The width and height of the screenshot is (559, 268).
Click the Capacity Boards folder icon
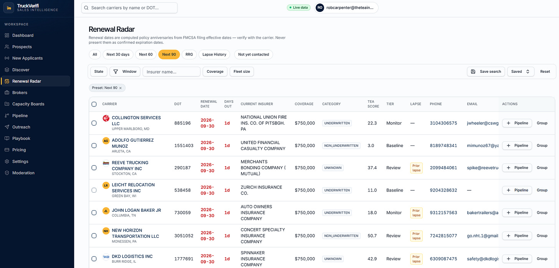[x=7, y=104]
